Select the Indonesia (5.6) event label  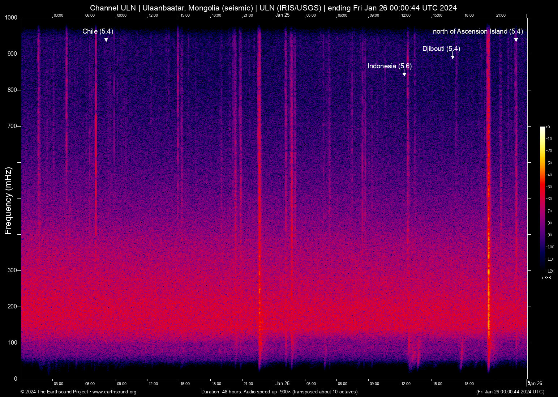tap(390, 66)
